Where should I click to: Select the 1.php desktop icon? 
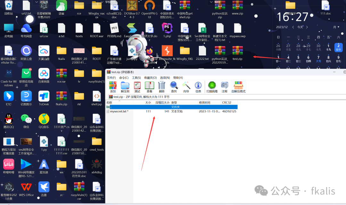coord(167,30)
